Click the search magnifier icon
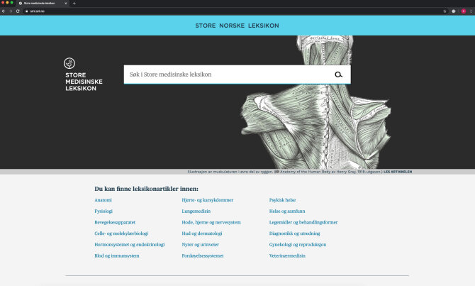This screenshot has height=286, width=475. pos(338,75)
